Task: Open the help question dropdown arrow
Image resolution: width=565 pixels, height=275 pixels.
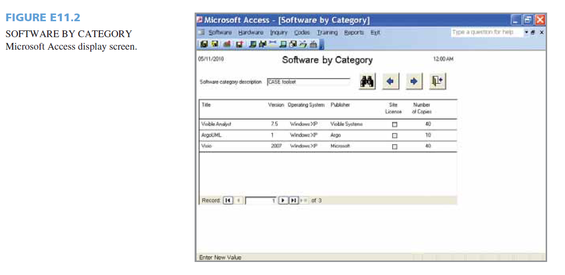Action: (527, 33)
